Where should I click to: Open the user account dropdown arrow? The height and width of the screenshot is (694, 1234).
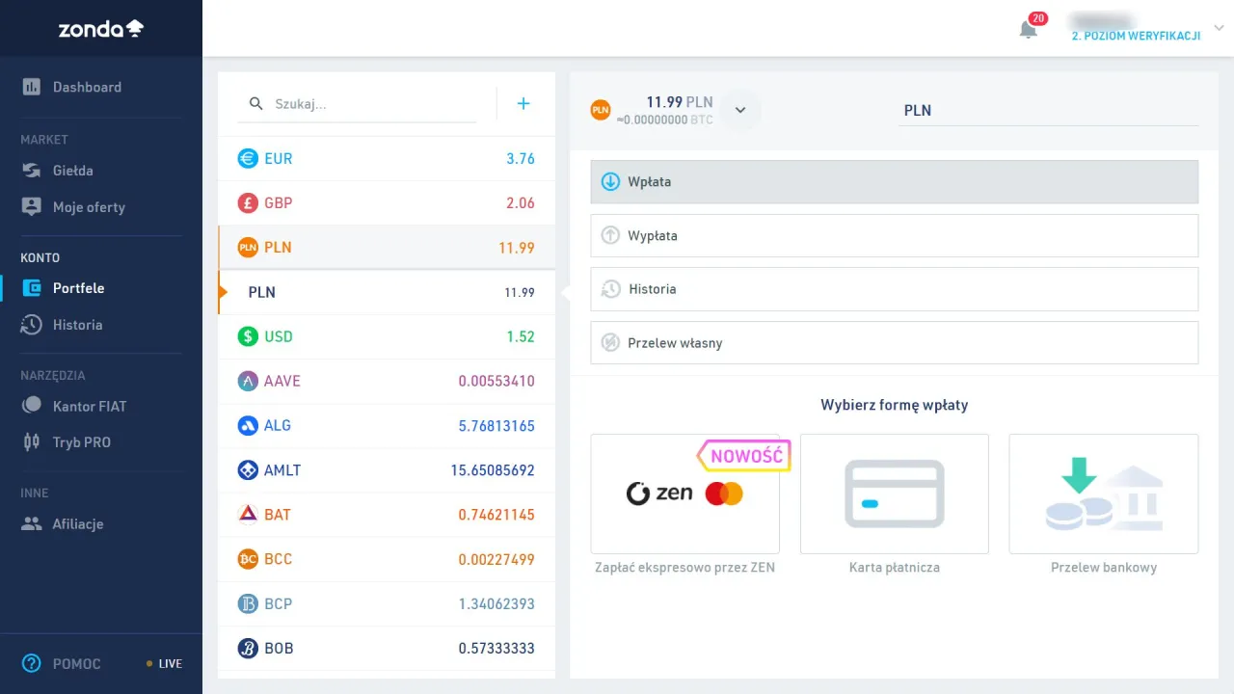coord(1218,28)
